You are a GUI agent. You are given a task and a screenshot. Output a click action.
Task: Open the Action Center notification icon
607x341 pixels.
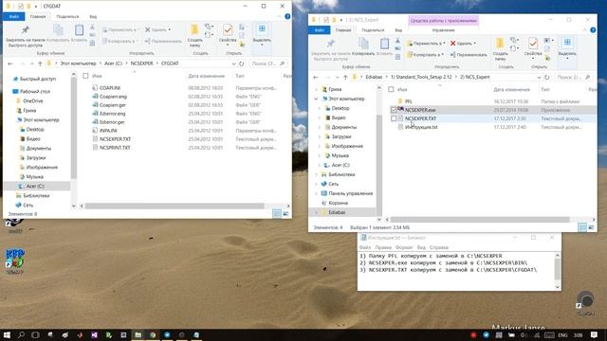click(x=594, y=334)
